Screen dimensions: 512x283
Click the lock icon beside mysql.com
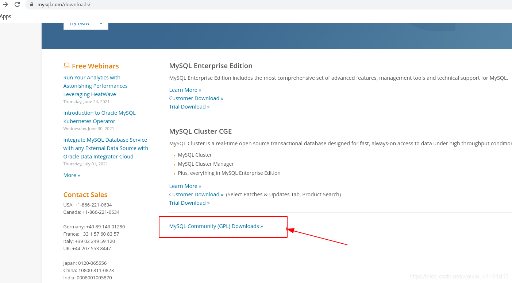(32, 4)
